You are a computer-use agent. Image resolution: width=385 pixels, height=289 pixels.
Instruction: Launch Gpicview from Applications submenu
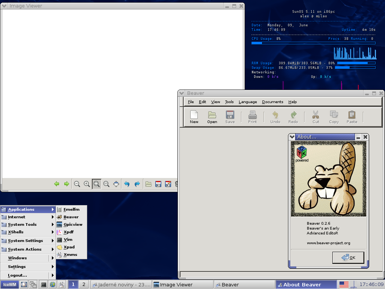pyautogui.click(x=71, y=224)
